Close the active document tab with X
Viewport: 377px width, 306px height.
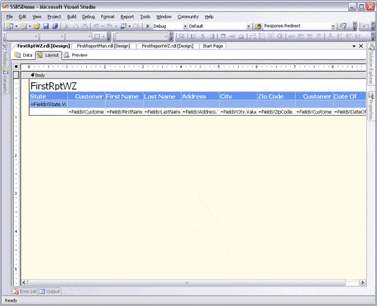coord(362,46)
